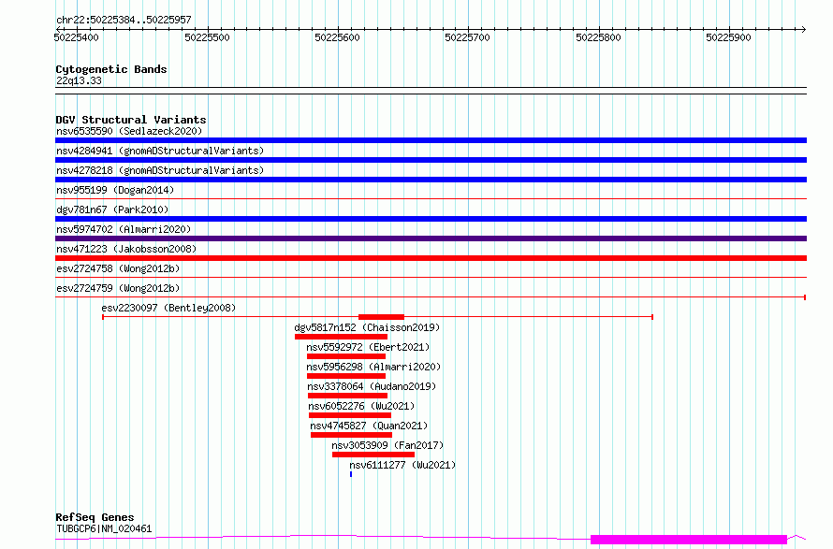Select the purple nsv5974702 variant bar
Image resolution: width=833 pixels, height=549 pixels.
[431, 238]
